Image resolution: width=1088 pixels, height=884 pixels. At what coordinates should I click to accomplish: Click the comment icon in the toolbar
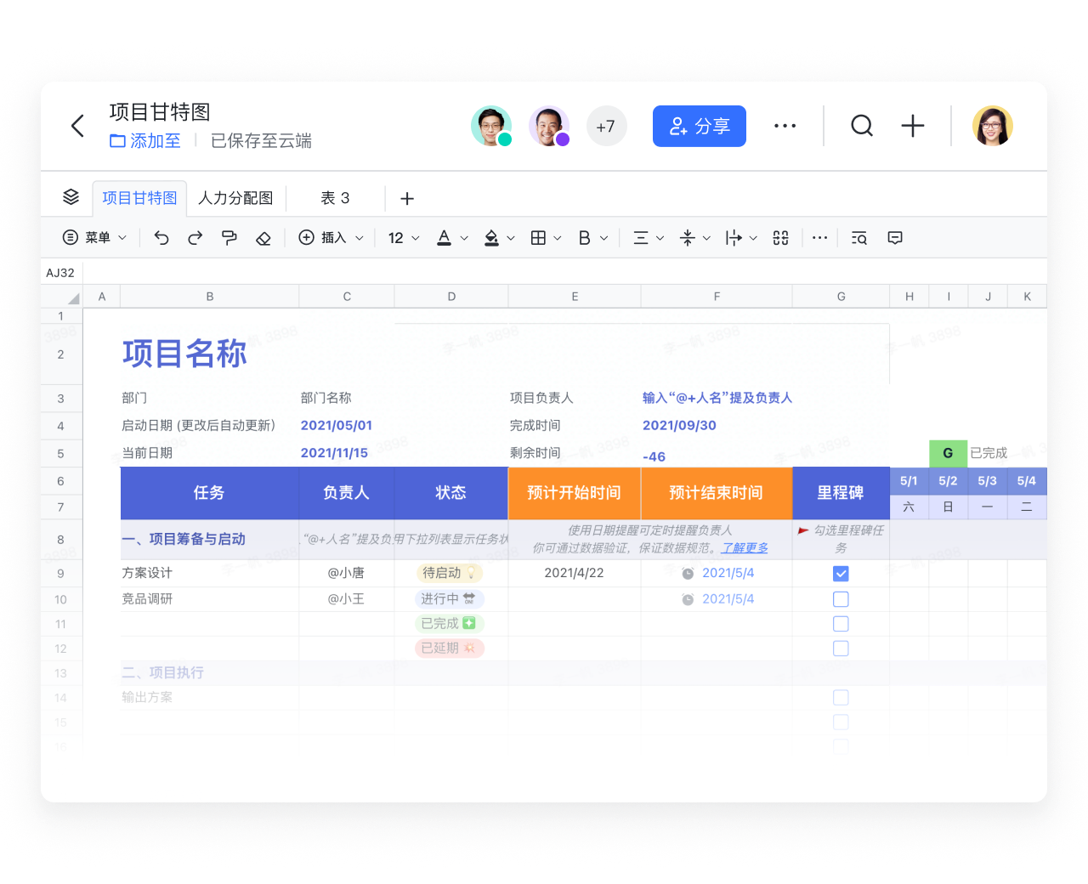(894, 238)
